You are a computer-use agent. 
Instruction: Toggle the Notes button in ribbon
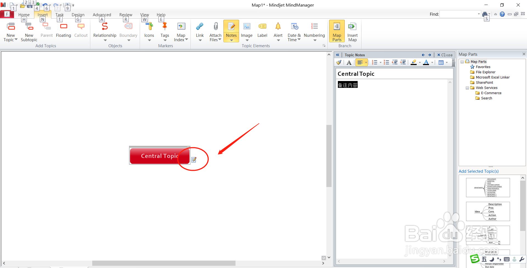(x=231, y=31)
